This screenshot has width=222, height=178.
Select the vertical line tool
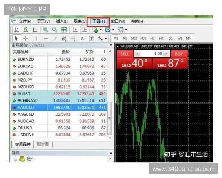coord(37,38)
